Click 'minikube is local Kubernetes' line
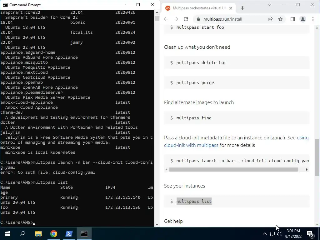The height and width of the screenshot is (240, 320). (x=40, y=152)
